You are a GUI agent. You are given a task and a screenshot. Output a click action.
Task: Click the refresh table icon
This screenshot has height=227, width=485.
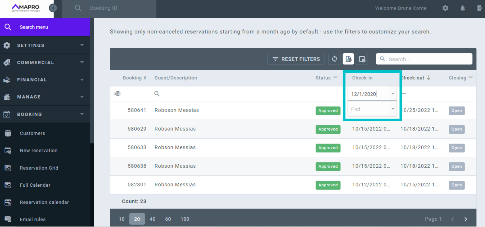tap(334, 59)
